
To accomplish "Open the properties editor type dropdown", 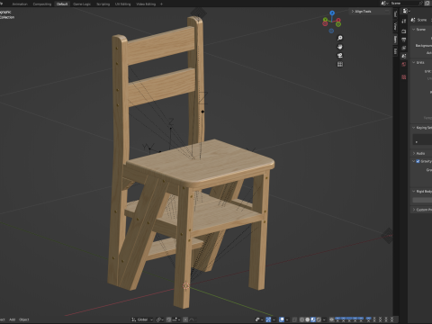I will pos(406,11).
